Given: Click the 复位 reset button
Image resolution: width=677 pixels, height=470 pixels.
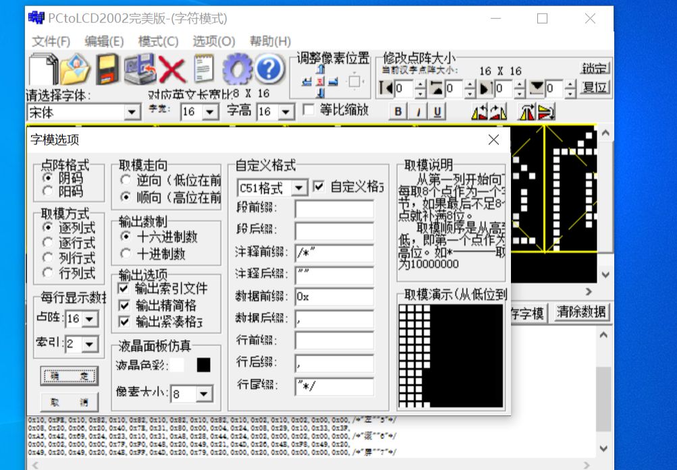Looking at the screenshot, I should coord(595,88).
